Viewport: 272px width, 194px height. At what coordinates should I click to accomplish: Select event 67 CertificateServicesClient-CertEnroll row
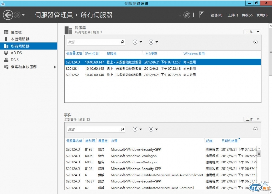point(161,188)
